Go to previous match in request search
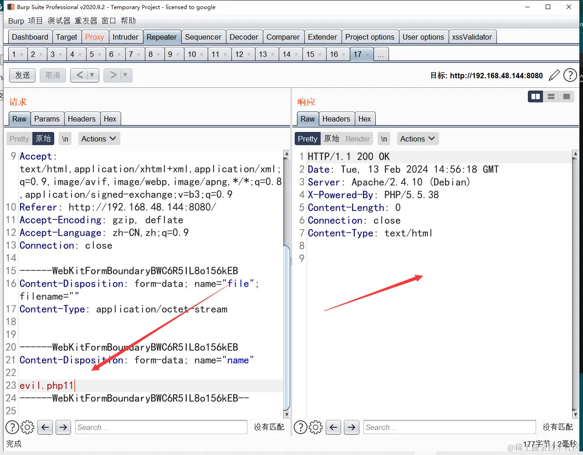This screenshot has width=583, height=455. (x=45, y=427)
